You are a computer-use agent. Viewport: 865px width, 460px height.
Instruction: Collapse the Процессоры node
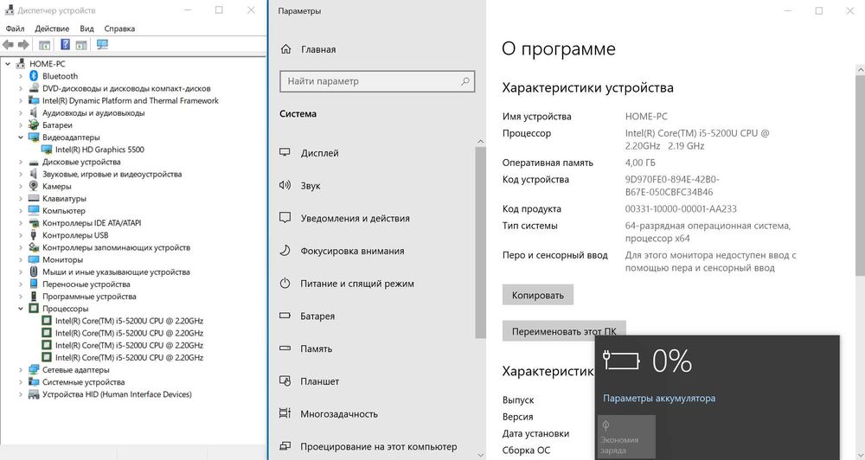(21, 309)
